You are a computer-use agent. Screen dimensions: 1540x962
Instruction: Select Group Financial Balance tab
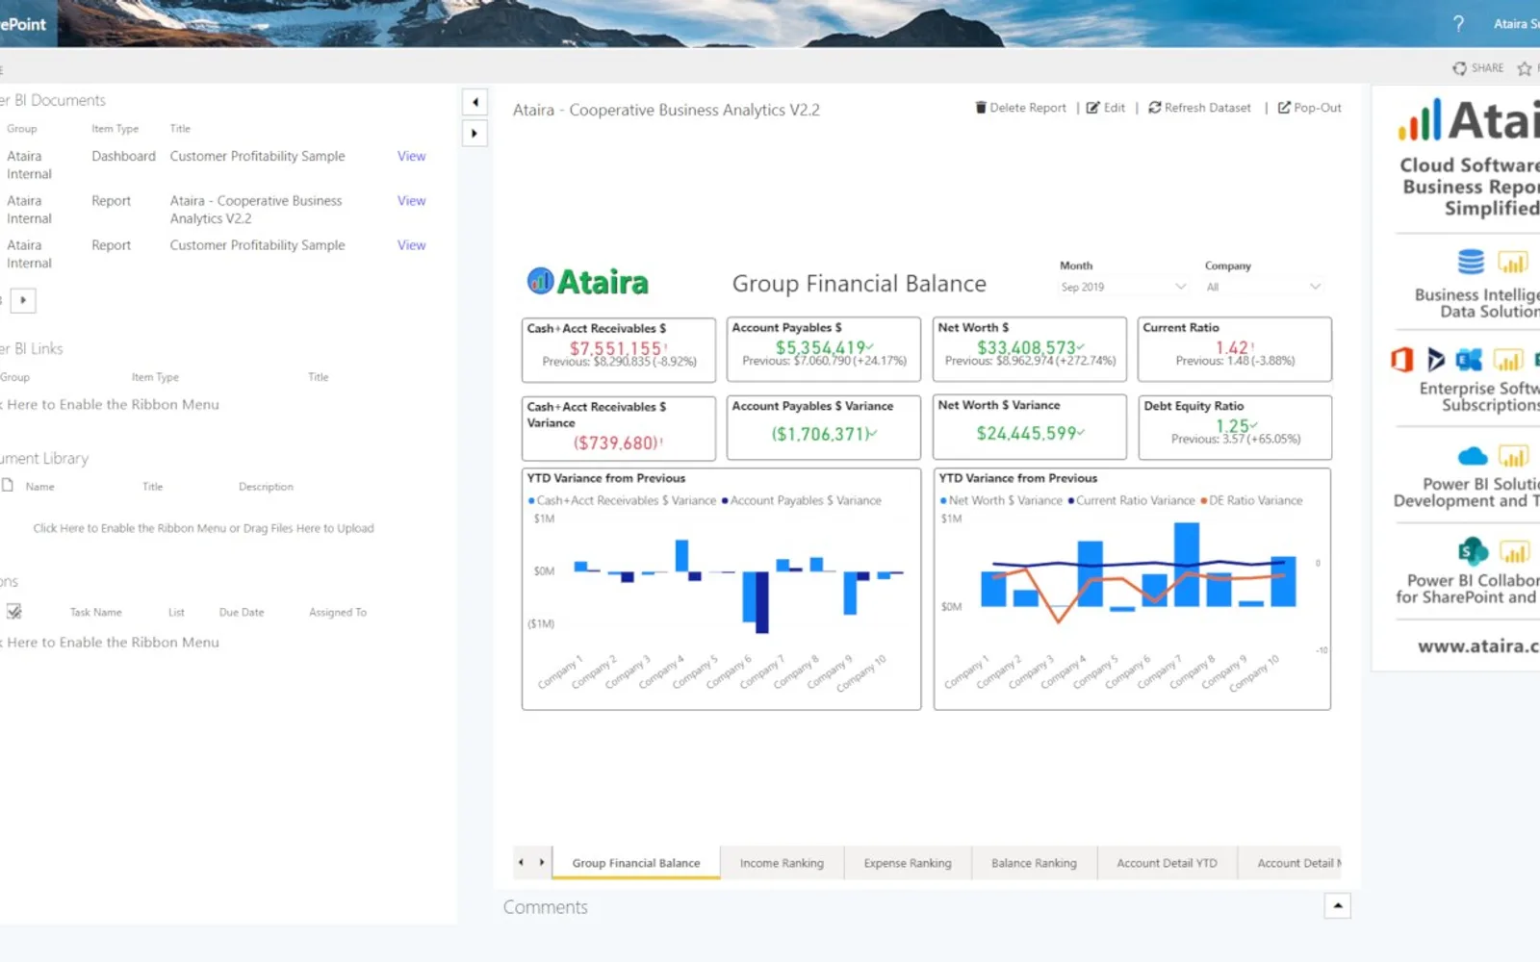(x=636, y=863)
